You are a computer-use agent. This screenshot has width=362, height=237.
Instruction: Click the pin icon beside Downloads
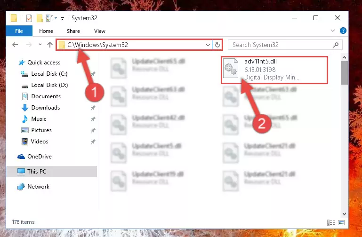point(93,108)
